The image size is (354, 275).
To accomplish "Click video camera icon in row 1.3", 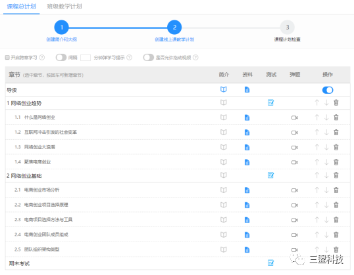I will (x=294, y=148).
